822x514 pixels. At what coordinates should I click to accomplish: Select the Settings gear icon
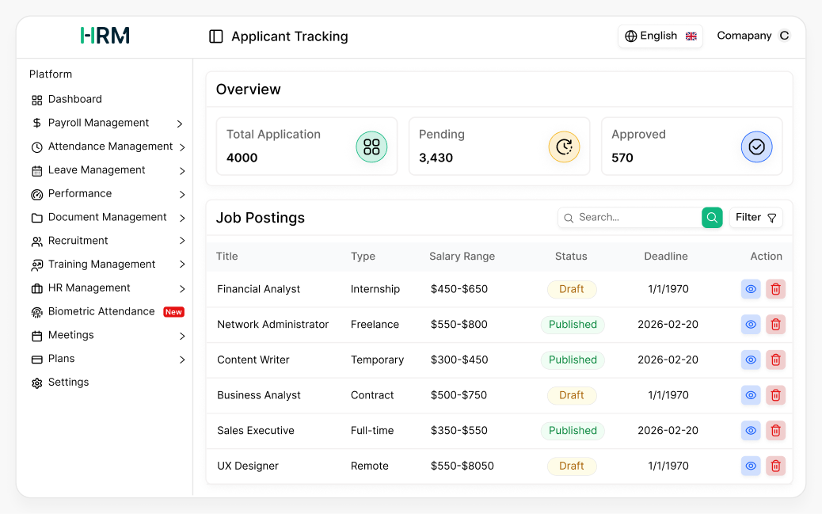tap(36, 383)
